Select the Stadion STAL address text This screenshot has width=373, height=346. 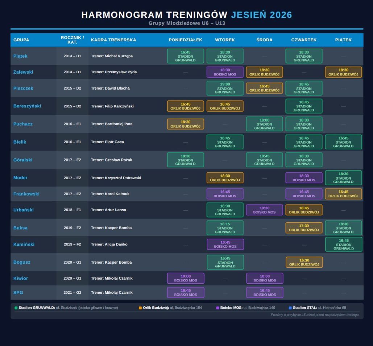pos(332,308)
